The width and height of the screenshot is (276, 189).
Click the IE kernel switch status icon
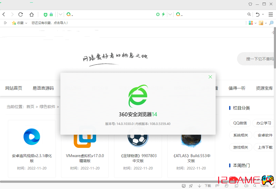click(x=227, y=186)
